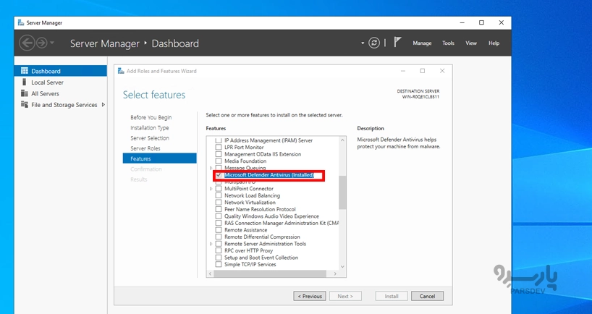The image size is (592, 314).
Task: Check Remote Differential Compression
Action: (219, 237)
